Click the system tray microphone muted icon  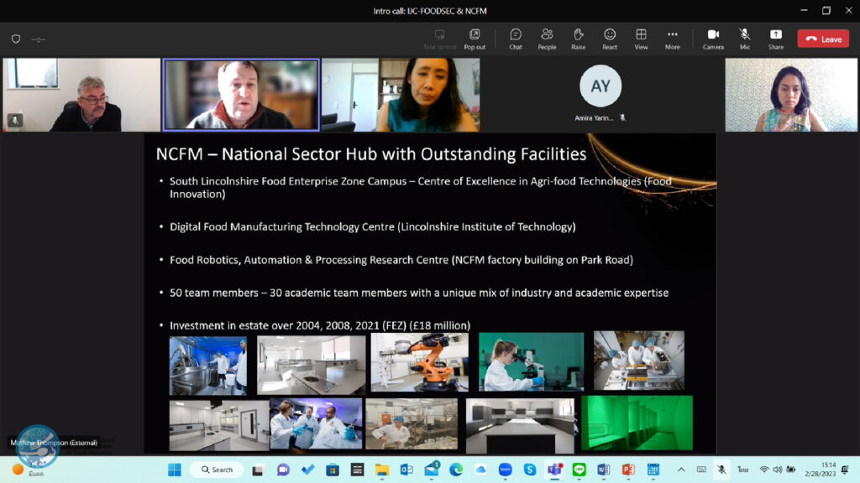[721, 470]
